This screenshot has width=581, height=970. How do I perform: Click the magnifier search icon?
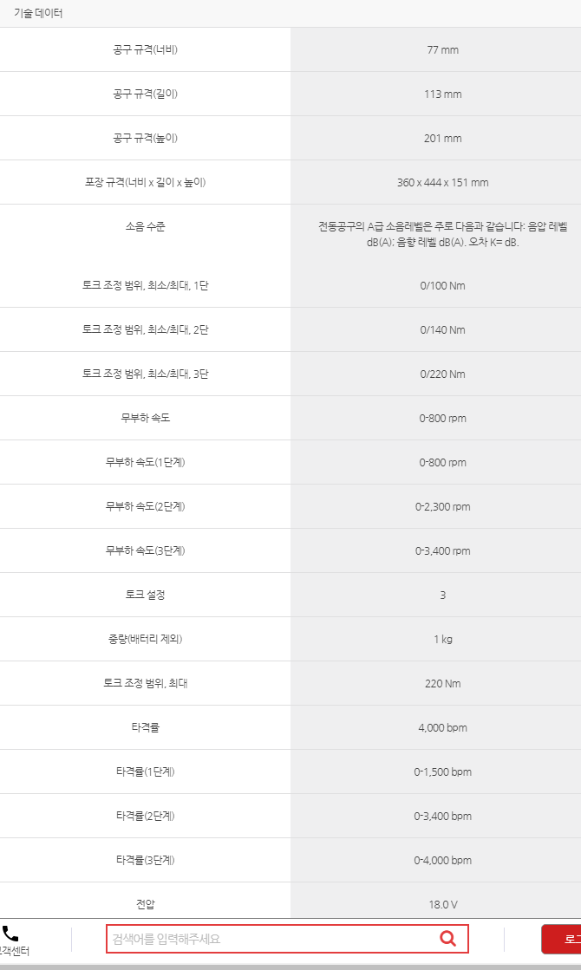(448, 939)
